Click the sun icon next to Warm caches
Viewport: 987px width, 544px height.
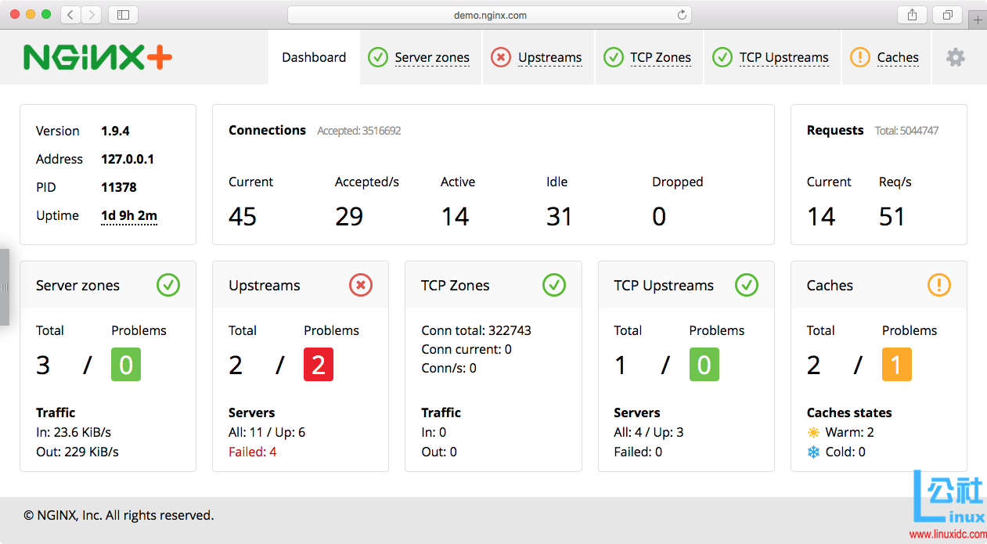pos(814,432)
